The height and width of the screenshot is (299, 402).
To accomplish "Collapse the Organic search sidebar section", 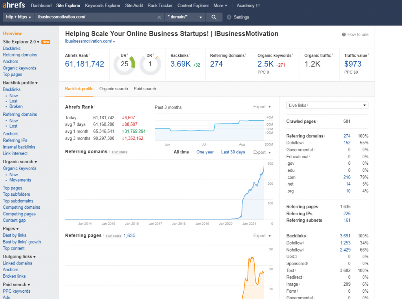I will coord(20,162).
